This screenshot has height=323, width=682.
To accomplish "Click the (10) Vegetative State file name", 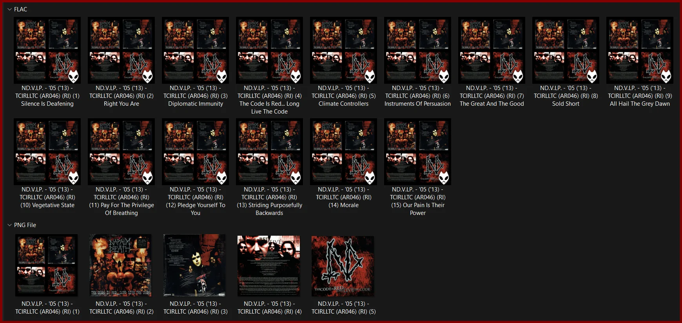I will coord(47,197).
